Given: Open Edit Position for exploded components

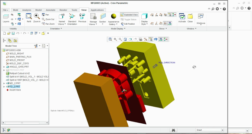Looking at the screenshot, I should [x=128, y=24].
